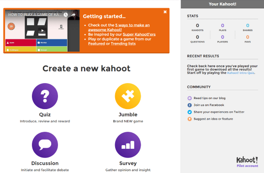Click the Kahoot! logo at bottom right
The height and width of the screenshot is (173, 264).
(247, 160)
